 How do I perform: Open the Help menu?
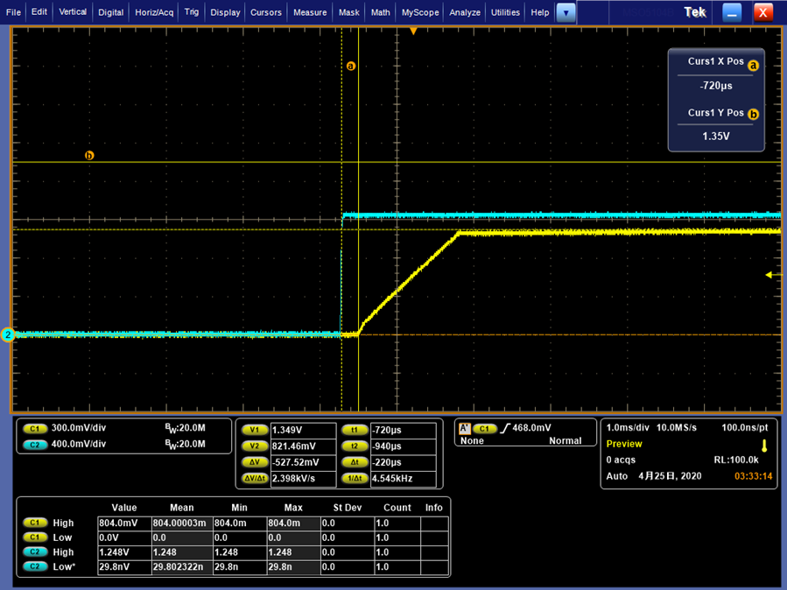[x=540, y=12]
